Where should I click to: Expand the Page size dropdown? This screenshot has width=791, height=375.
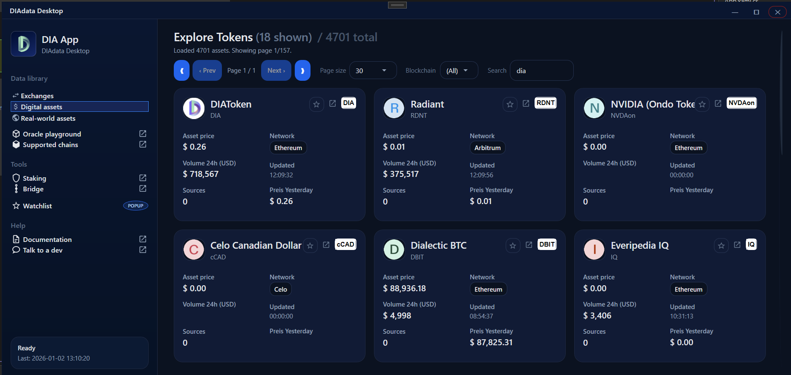point(373,71)
